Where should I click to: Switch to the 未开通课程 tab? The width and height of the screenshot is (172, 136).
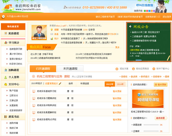(70, 69)
